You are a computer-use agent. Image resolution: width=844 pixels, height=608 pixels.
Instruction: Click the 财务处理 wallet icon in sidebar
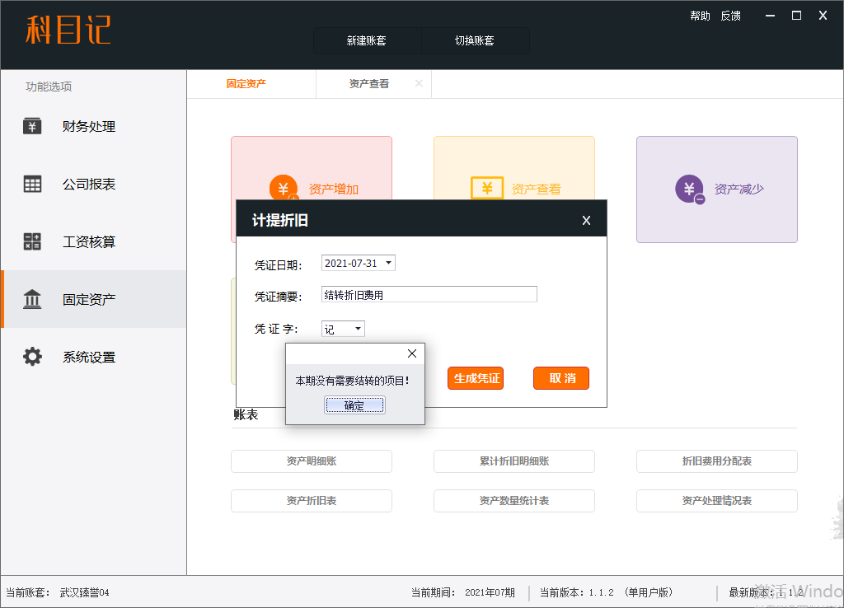click(32, 126)
